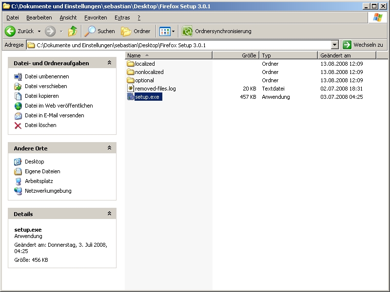Sort files by the Name column header
This screenshot has width=390, height=292.
coord(169,55)
